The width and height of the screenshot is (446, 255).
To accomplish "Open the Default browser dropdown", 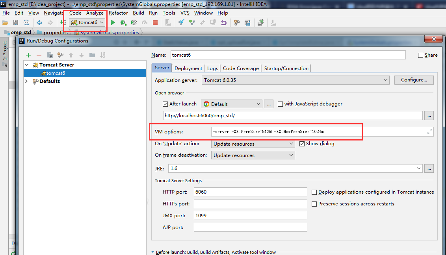I will coord(231,104).
